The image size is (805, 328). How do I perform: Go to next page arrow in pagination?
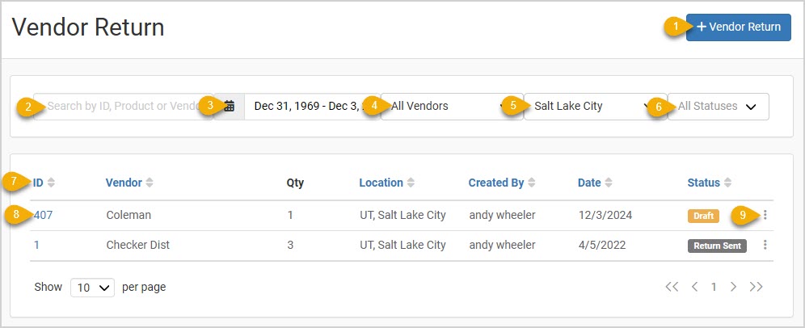[x=734, y=287]
